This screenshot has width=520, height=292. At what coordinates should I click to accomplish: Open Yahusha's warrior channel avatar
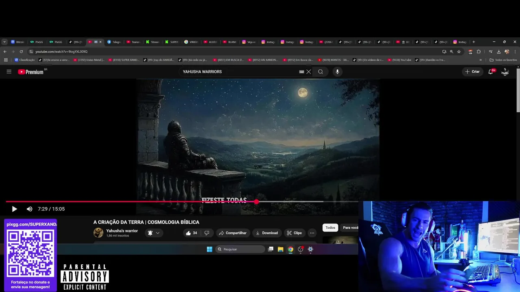pos(98,233)
